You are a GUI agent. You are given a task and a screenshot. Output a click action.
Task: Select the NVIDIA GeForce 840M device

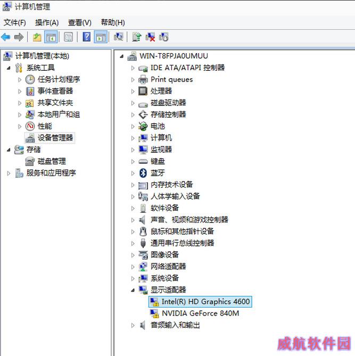point(200,313)
